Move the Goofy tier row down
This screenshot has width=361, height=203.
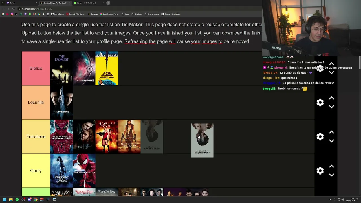pyautogui.click(x=331, y=175)
